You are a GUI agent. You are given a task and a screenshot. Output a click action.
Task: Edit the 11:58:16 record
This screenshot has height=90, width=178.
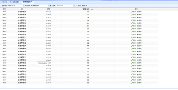(x=134, y=34)
